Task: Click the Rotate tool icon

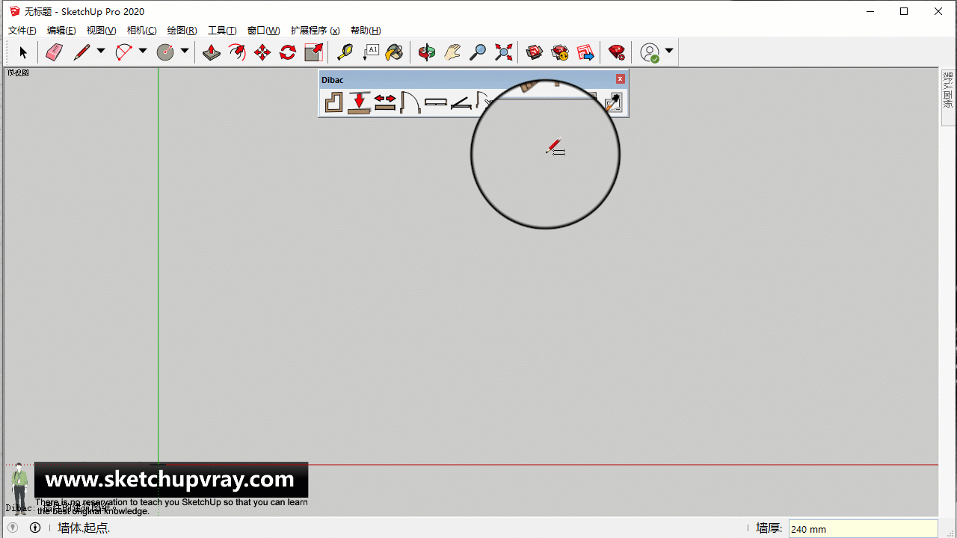Action: [x=288, y=52]
